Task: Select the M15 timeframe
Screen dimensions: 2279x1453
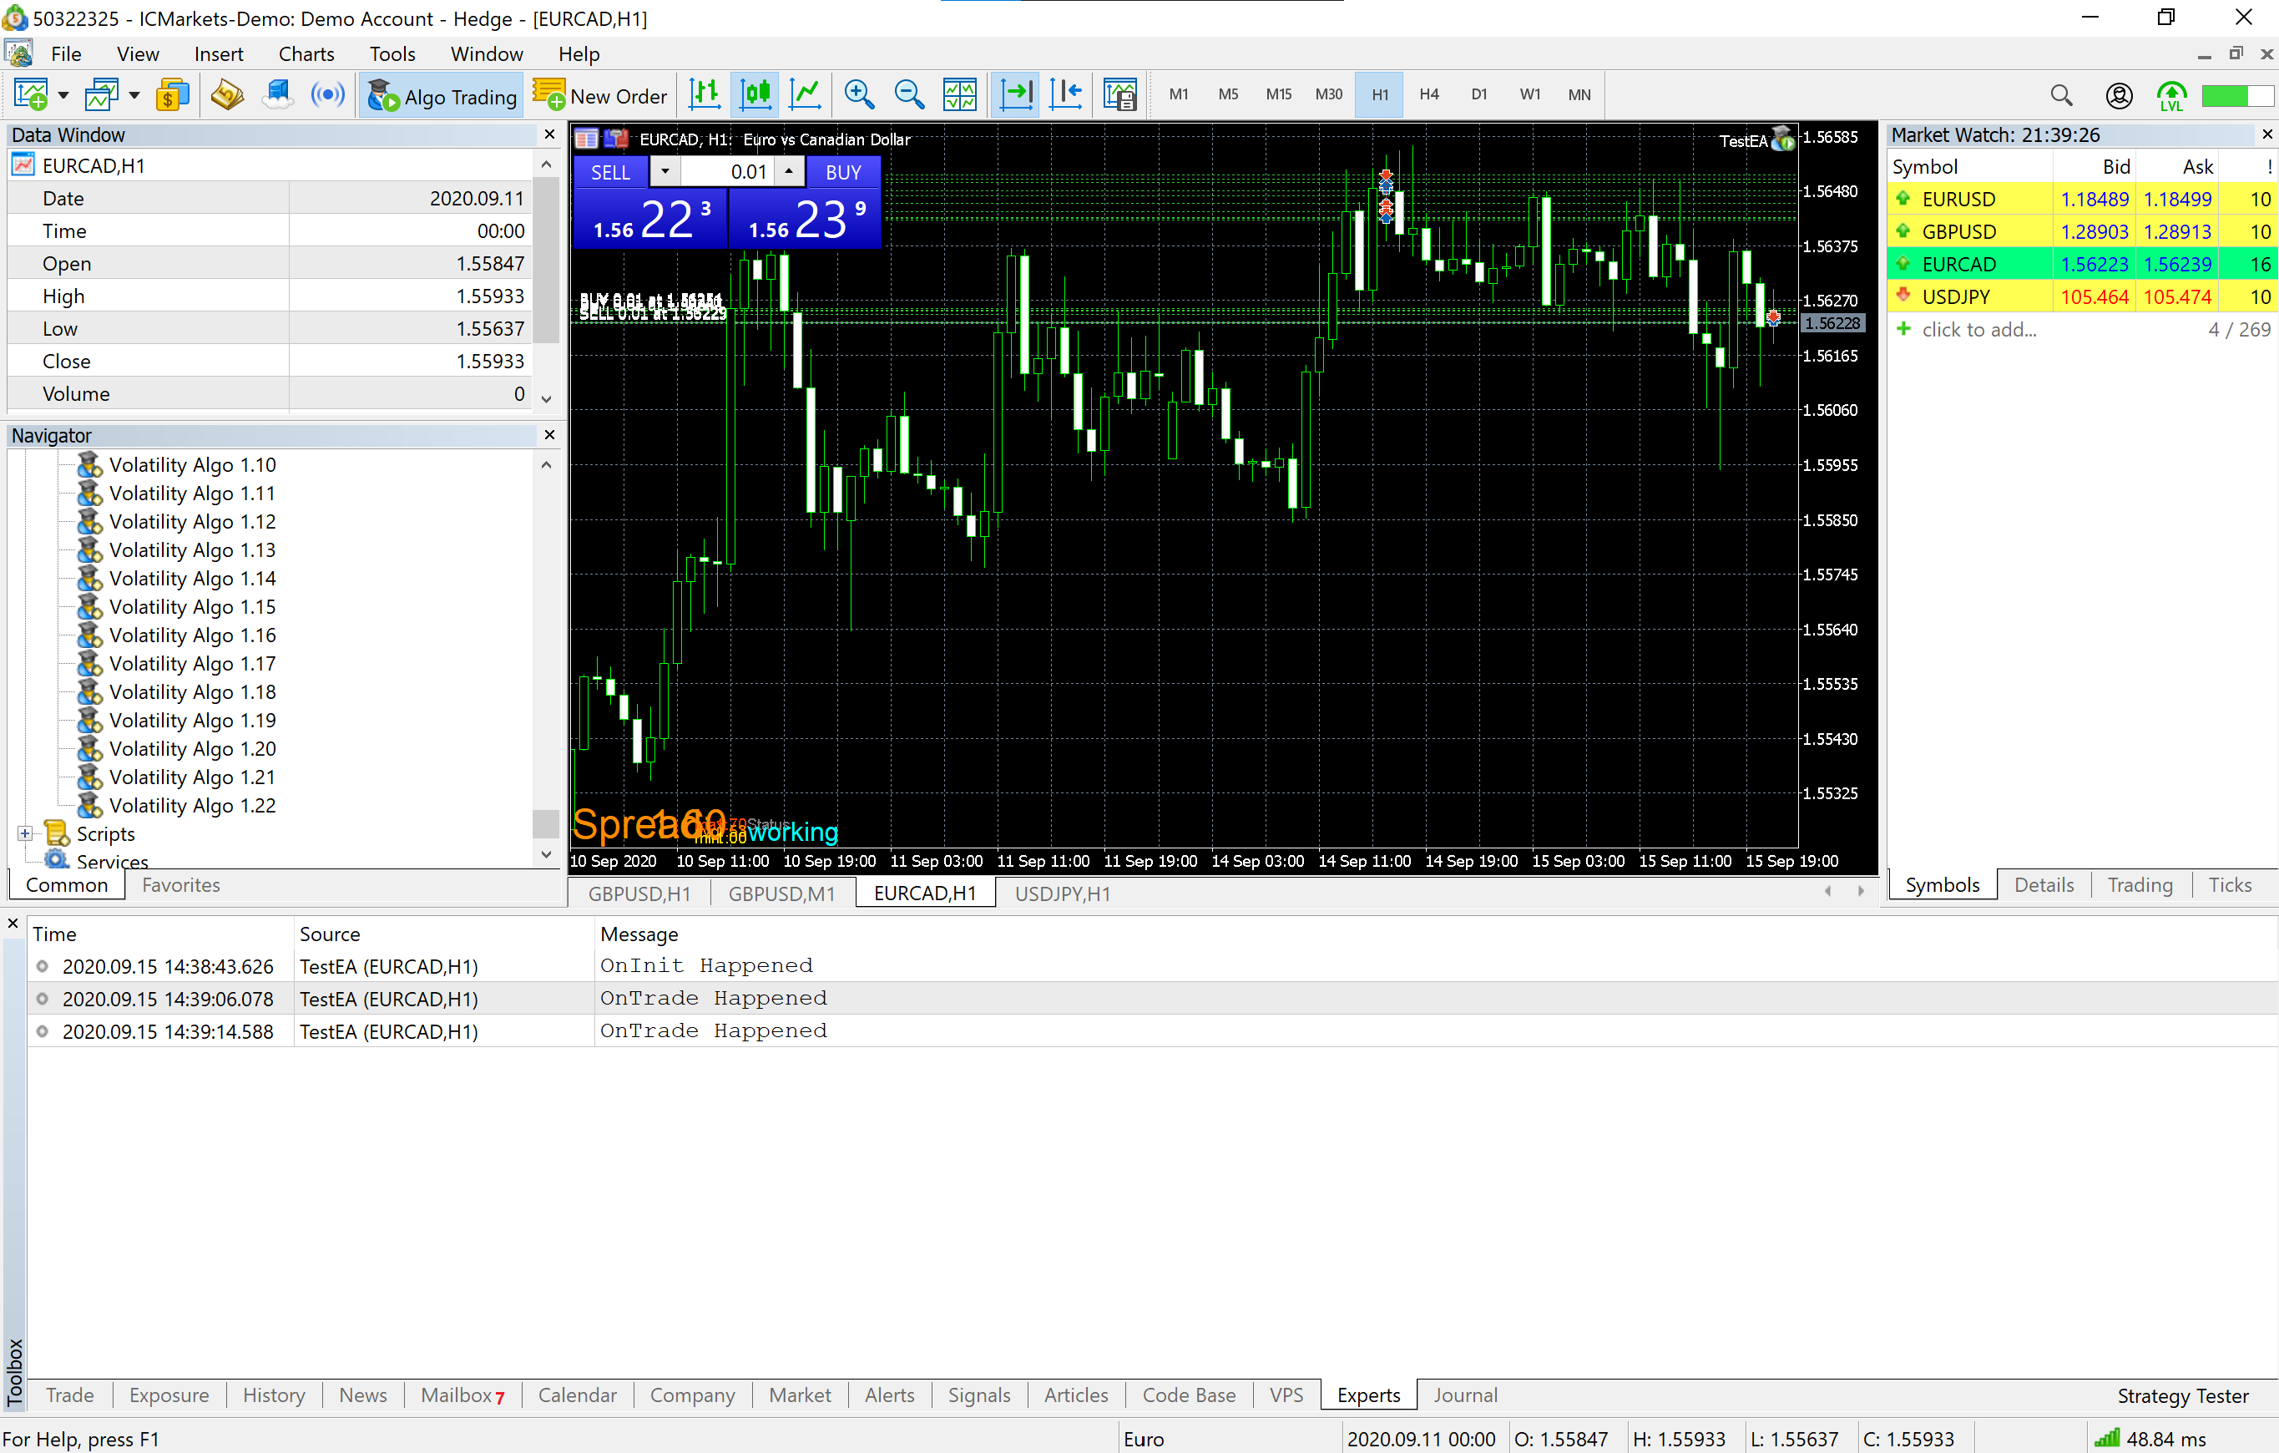Action: (1279, 94)
